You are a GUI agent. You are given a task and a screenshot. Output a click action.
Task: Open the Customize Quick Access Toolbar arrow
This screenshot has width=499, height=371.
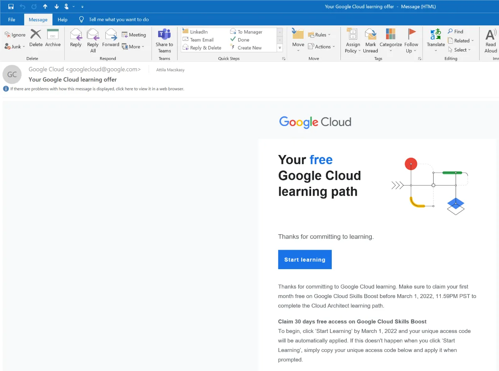[x=82, y=7]
